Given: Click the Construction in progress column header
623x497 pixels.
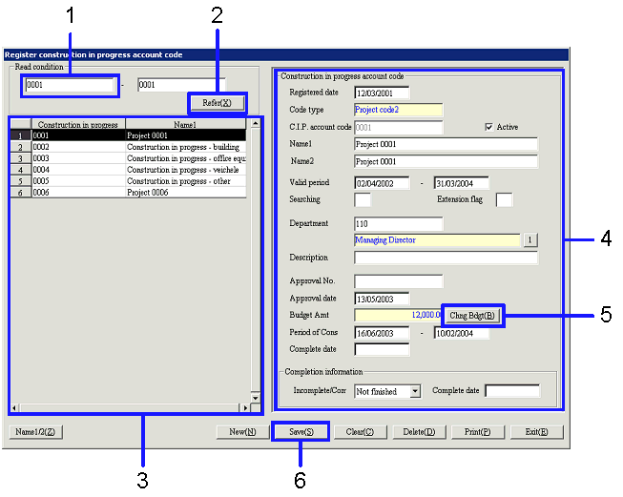Looking at the screenshot, I should point(78,124).
